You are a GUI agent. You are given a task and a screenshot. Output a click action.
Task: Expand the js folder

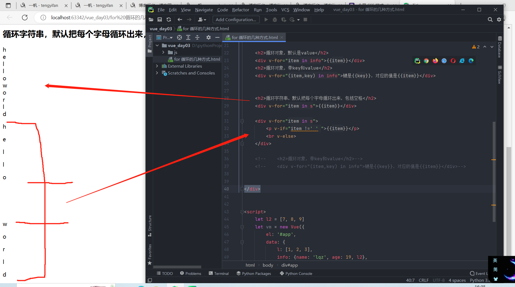click(163, 52)
